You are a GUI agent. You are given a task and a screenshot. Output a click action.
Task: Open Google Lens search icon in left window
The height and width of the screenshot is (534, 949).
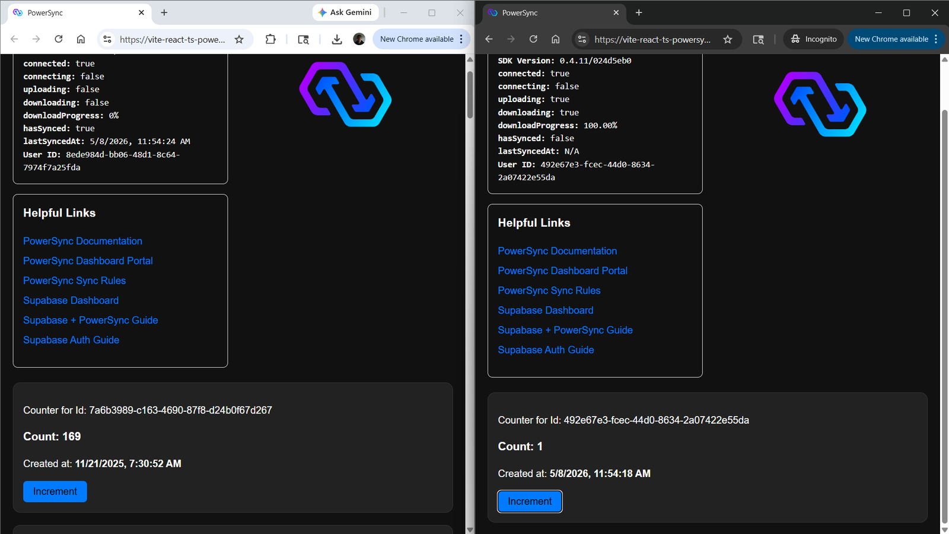click(x=303, y=39)
